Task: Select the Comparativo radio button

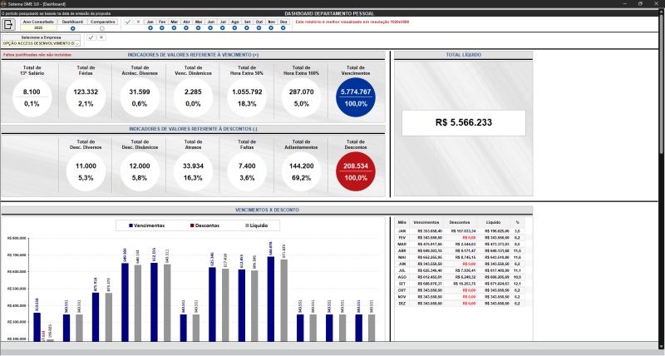Action: click(101, 28)
